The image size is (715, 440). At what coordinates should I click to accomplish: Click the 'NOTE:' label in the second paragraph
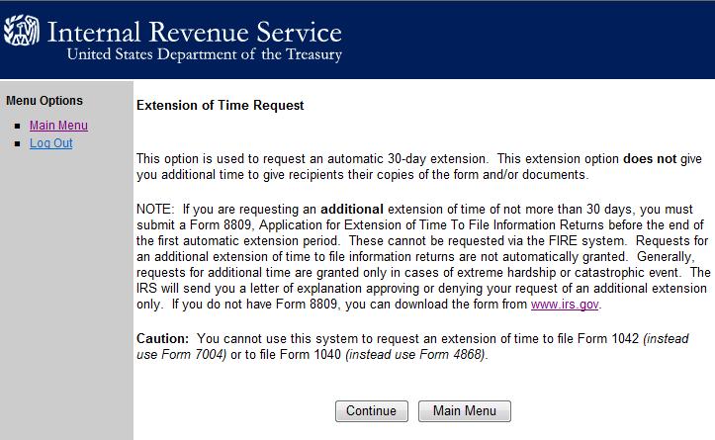point(155,210)
